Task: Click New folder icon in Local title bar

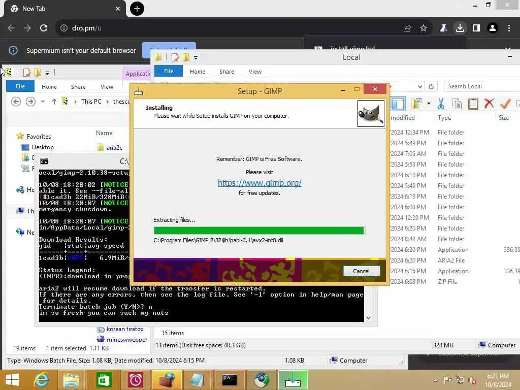Action: click(186, 57)
